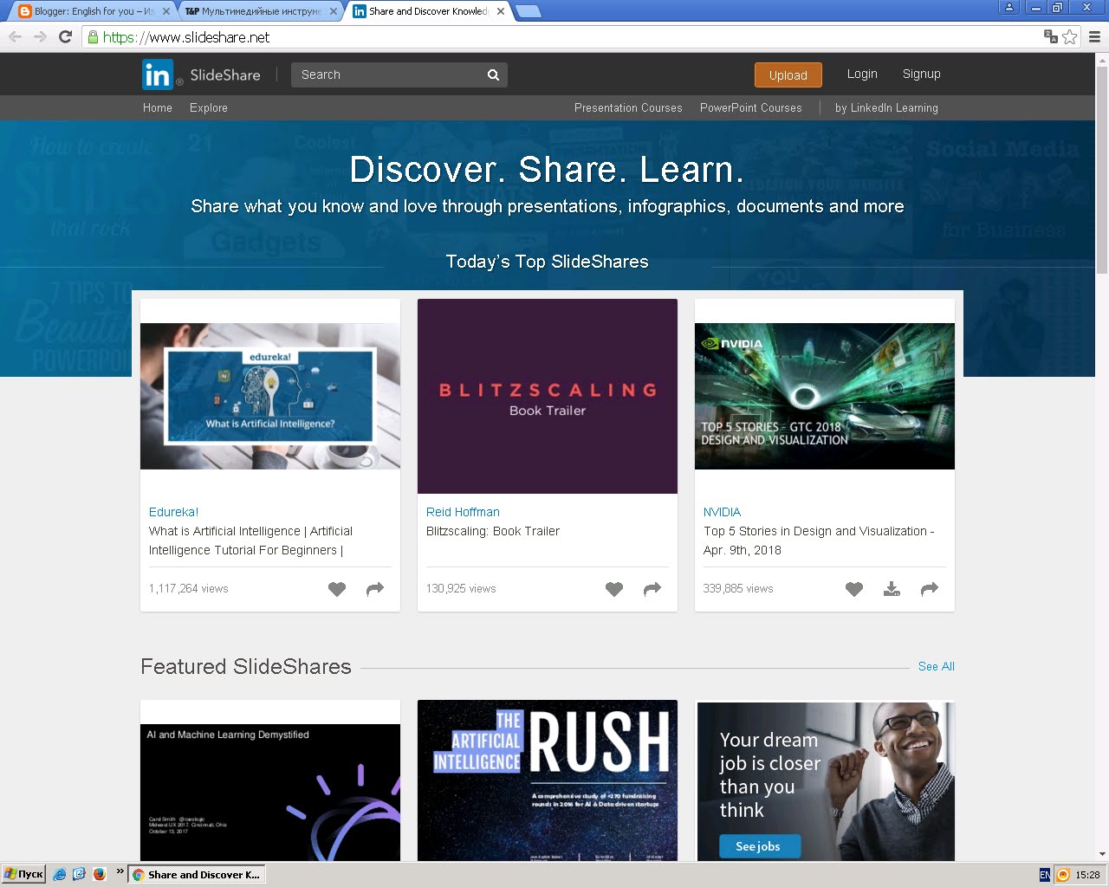This screenshot has height=887, width=1109.
Task: Launch Firefox from quick launch
Action: click(99, 875)
